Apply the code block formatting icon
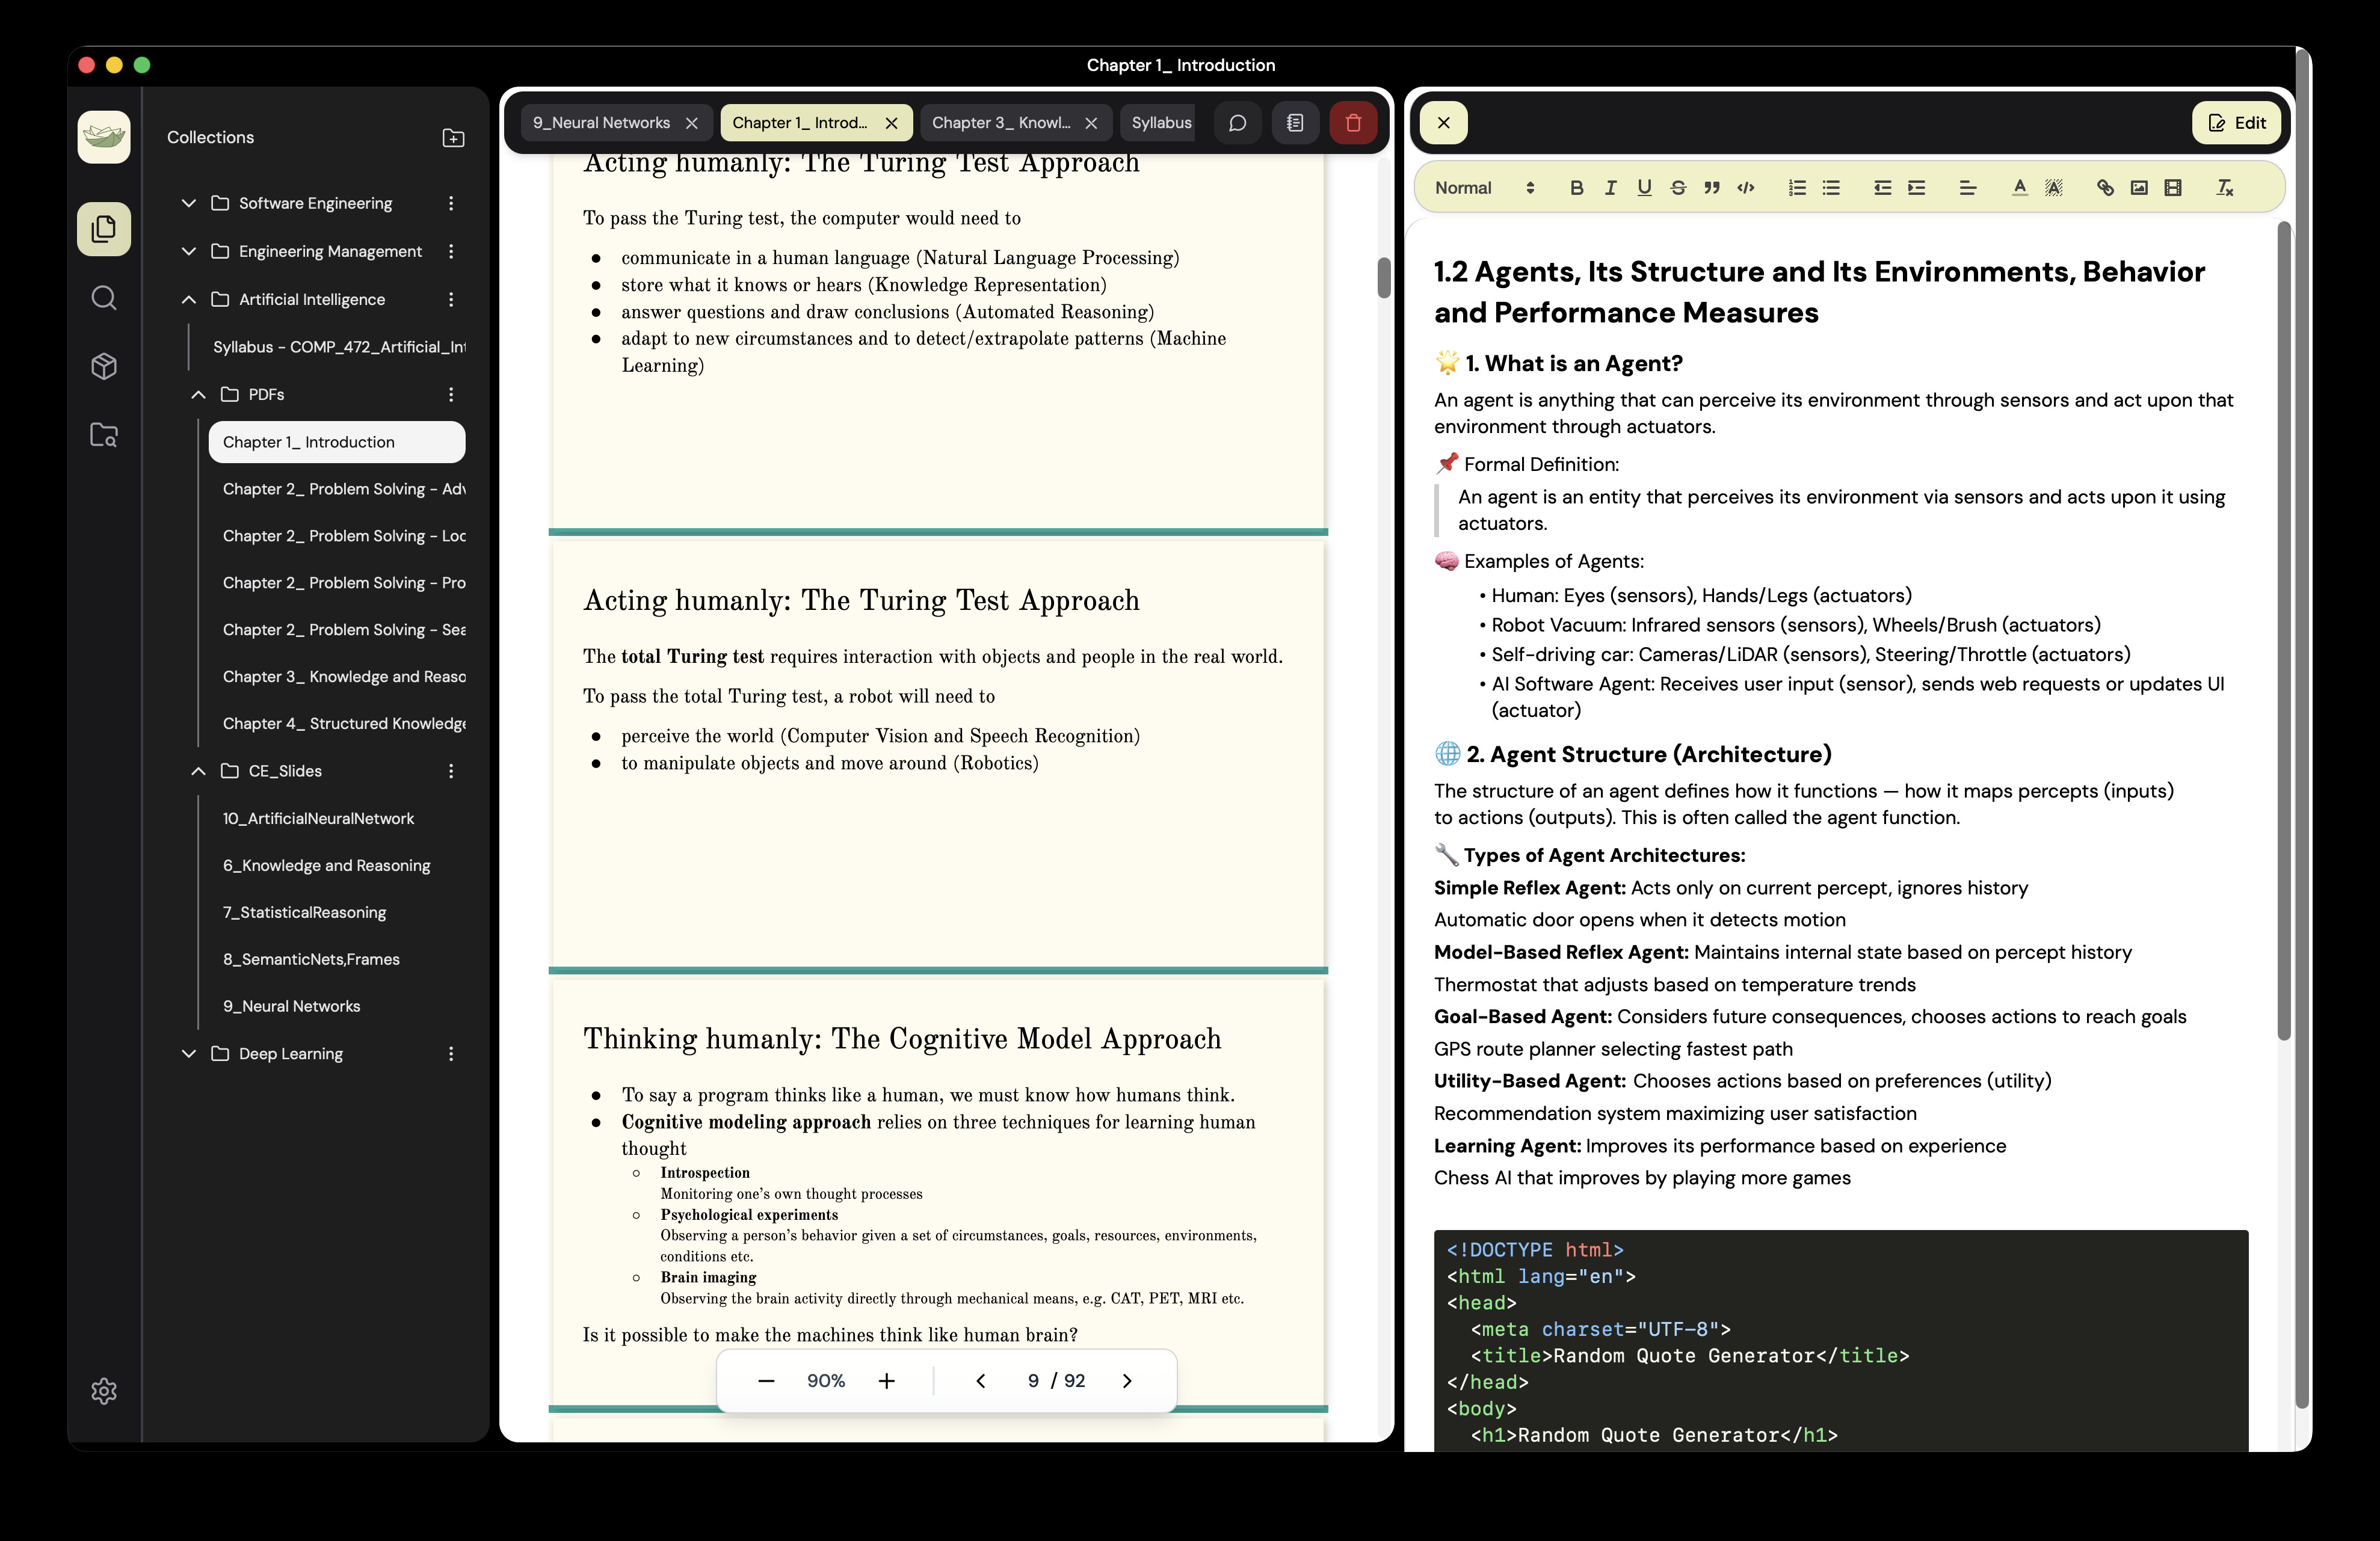 [x=1746, y=188]
